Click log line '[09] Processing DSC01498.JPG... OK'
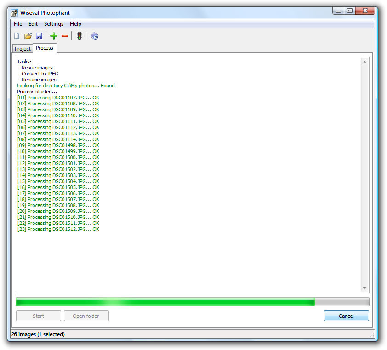The width and height of the screenshot is (387, 350). [x=58, y=145]
